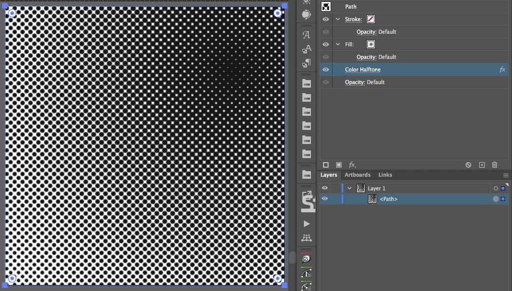Select the <Path> name in the Layers panel
The height and width of the screenshot is (291, 512).
(x=389, y=199)
